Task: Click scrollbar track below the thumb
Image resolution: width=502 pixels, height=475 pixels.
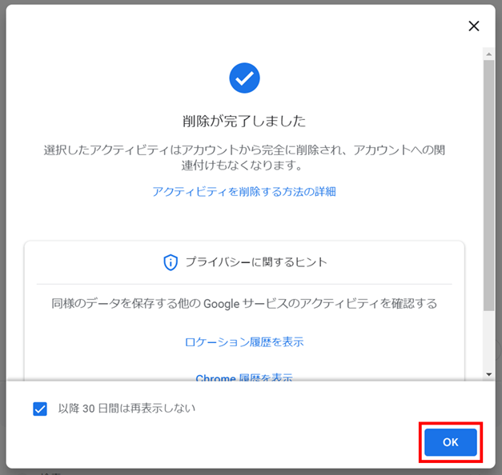Action: click(x=488, y=340)
